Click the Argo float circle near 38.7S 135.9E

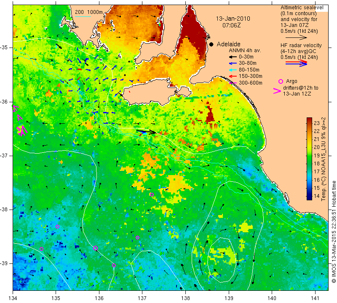96,248
